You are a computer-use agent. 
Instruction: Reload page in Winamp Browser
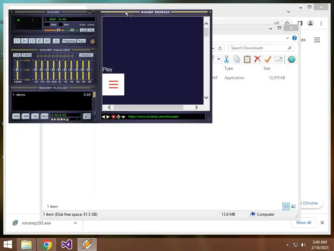tap(118, 117)
